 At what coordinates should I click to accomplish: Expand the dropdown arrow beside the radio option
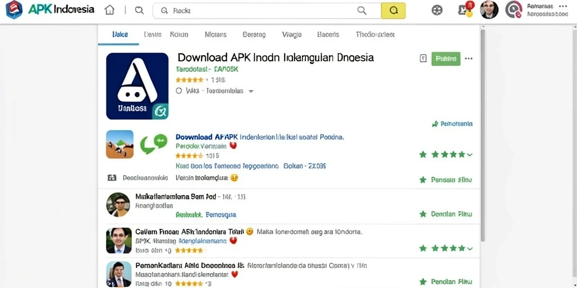(251, 91)
